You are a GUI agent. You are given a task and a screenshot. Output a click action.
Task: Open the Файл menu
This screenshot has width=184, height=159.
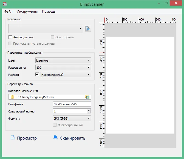(x=8, y=11)
